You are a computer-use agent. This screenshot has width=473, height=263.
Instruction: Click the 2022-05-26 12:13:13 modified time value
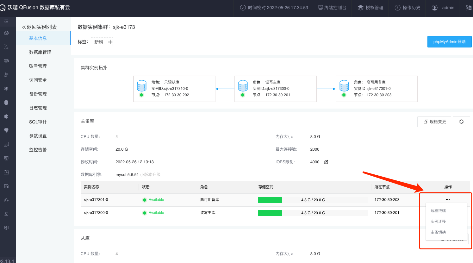(x=134, y=162)
